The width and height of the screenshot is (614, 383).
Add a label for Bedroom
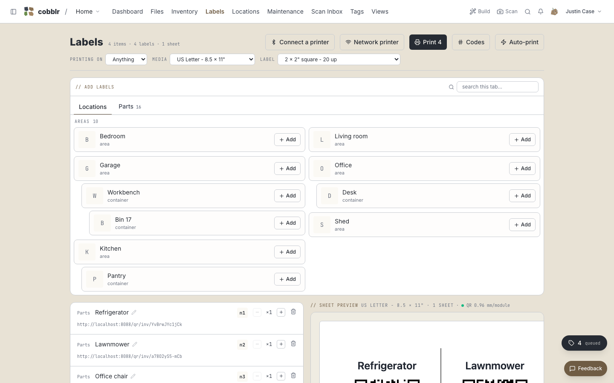[287, 140]
